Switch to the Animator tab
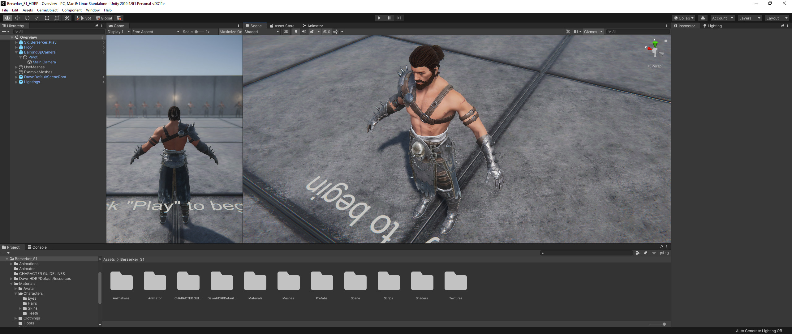Viewport: 792px width, 334px height. pyautogui.click(x=313, y=26)
